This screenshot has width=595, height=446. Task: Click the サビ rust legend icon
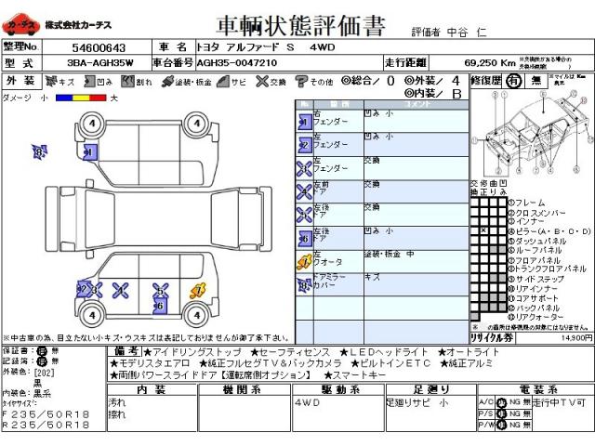click(223, 81)
